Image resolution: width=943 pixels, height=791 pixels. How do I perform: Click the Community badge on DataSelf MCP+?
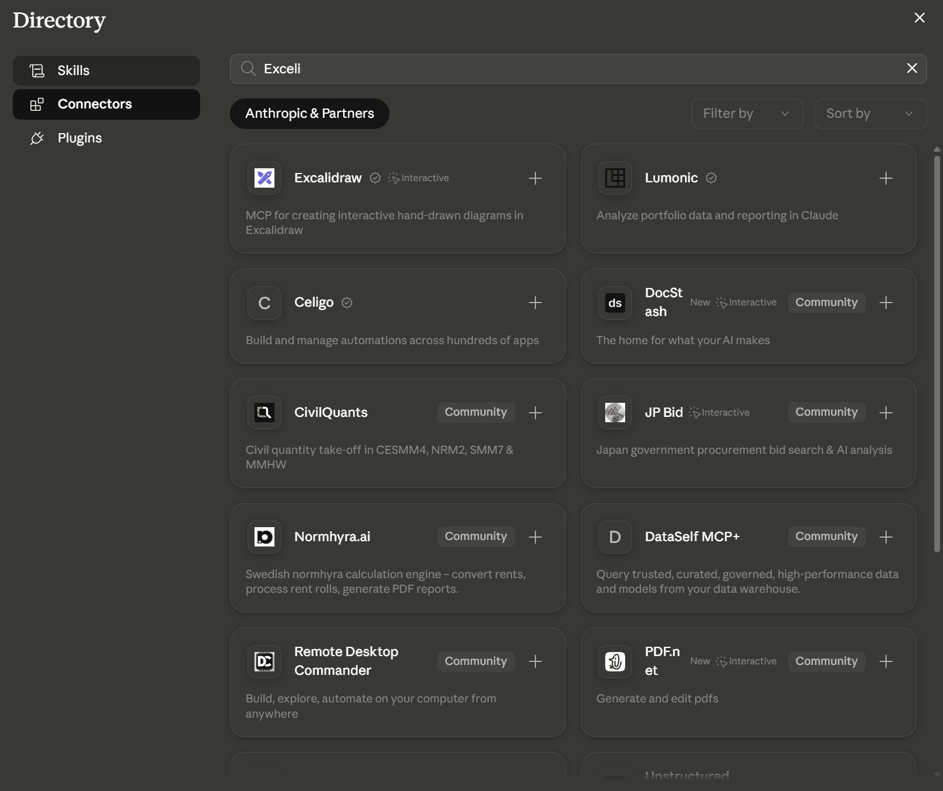826,537
